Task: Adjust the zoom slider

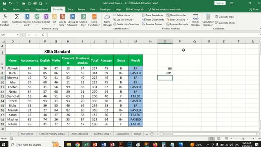Action: click(x=243, y=139)
